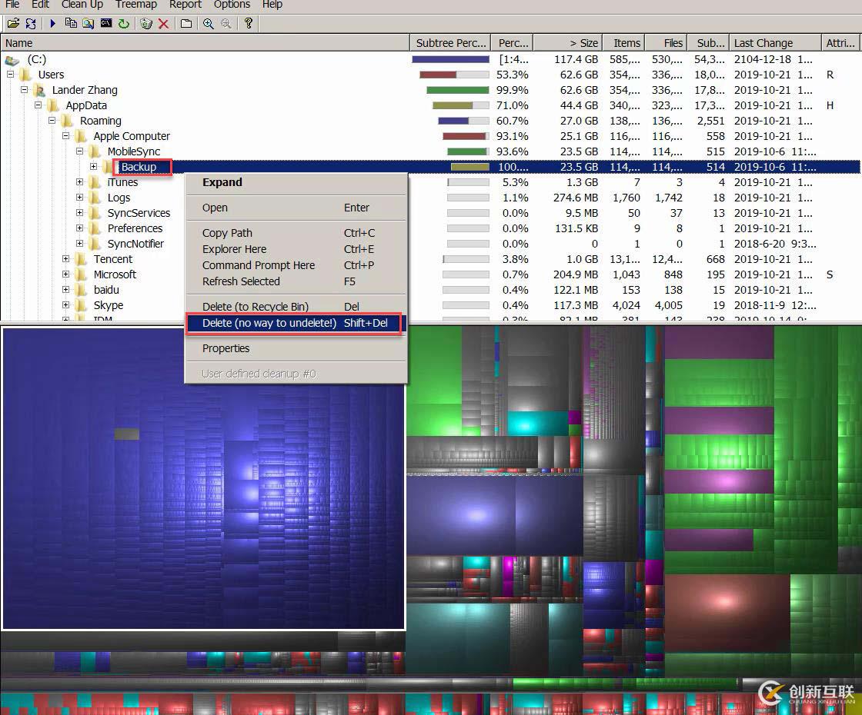The width and height of the screenshot is (862, 715).
Task: Expand the iTunes folder node
Action: (x=79, y=181)
